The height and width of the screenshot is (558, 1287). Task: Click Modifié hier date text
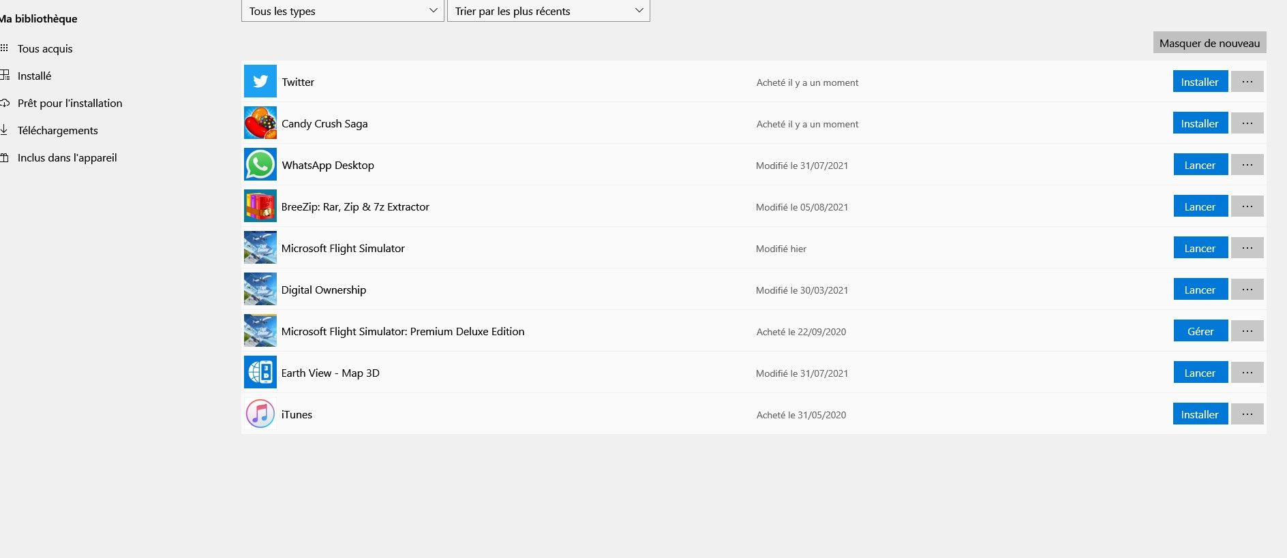(x=781, y=249)
